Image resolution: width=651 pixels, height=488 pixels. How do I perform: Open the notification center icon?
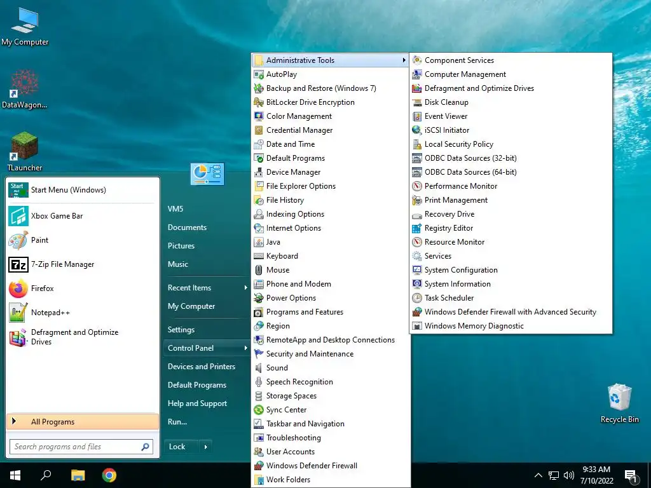pyautogui.click(x=630, y=475)
